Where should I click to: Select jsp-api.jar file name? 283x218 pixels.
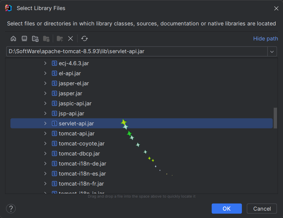(x=72, y=114)
